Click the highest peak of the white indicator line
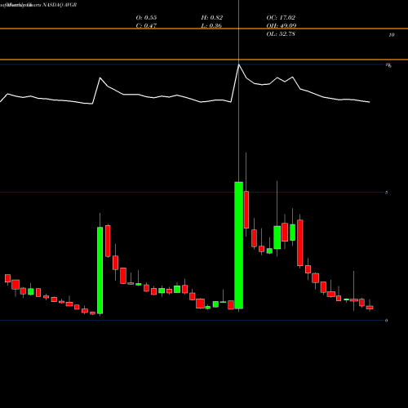This screenshot has height=408, width=408. pos(239,65)
